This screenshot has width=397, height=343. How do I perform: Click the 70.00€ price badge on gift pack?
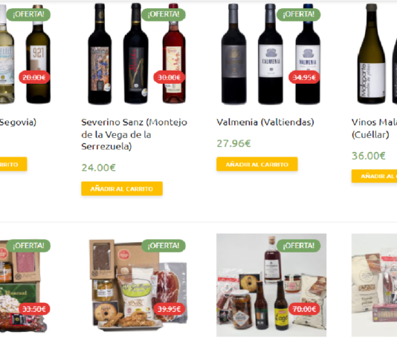(304, 309)
